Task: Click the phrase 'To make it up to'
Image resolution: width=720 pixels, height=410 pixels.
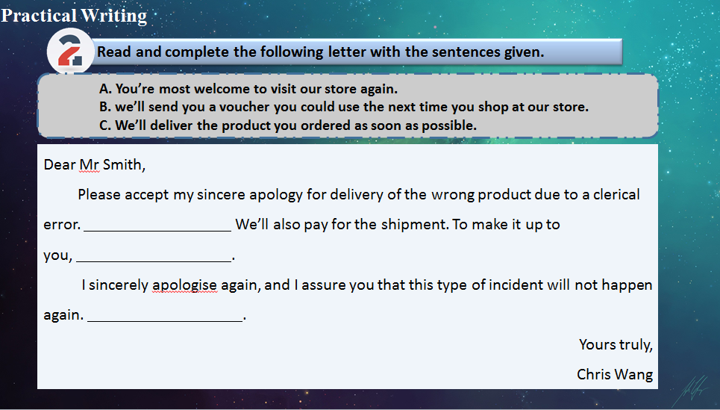Action: pos(506,225)
